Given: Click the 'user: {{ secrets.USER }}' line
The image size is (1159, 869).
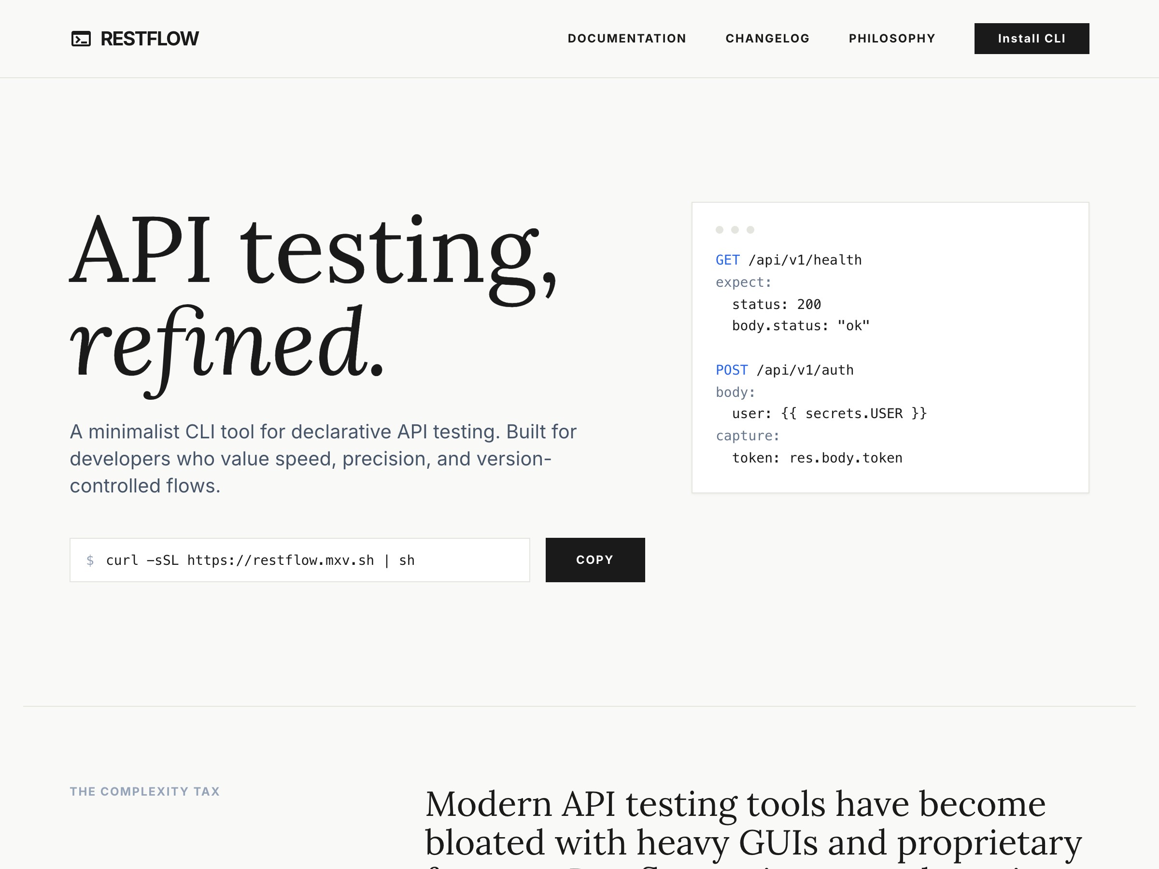Looking at the screenshot, I should click(x=829, y=414).
